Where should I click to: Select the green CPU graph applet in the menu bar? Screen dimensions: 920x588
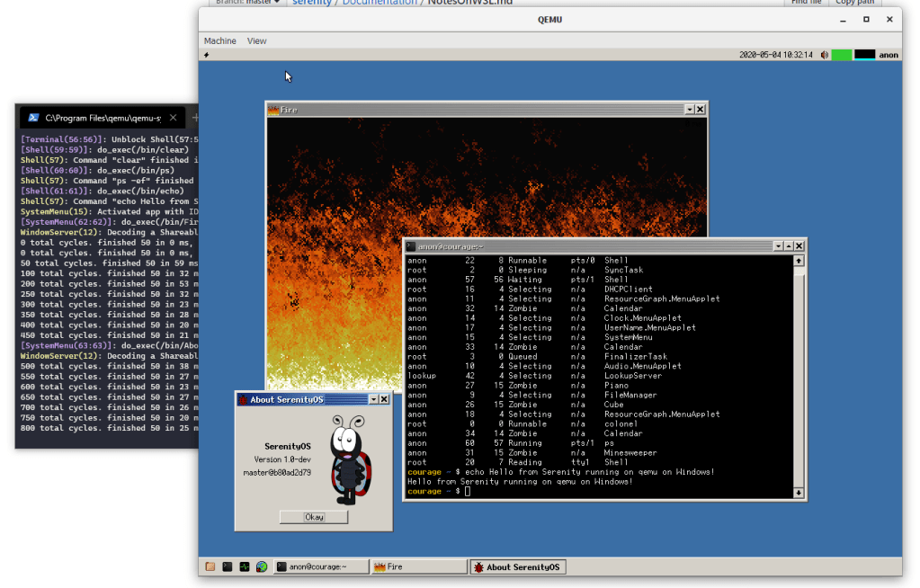pos(841,54)
